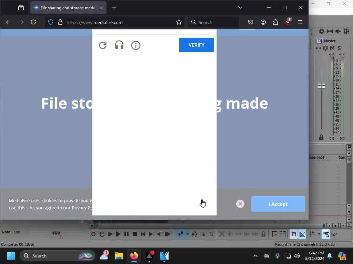Toggle the downmix output icon in Vegas mixer

coord(330,31)
